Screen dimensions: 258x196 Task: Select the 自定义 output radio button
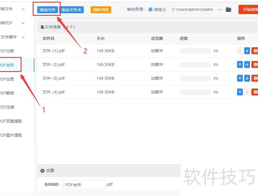click(150, 10)
